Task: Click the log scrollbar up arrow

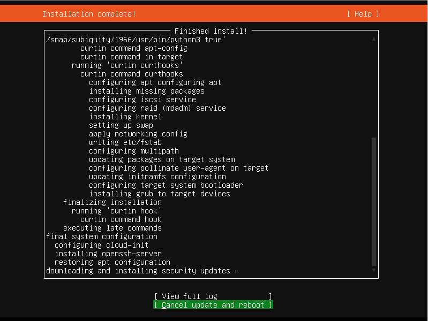Action: coord(374,40)
